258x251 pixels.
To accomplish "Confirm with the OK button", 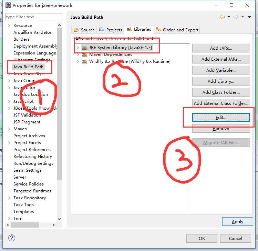I will click(x=202, y=238).
